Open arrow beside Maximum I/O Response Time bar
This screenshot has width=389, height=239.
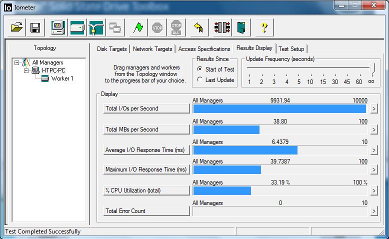tap(374, 170)
